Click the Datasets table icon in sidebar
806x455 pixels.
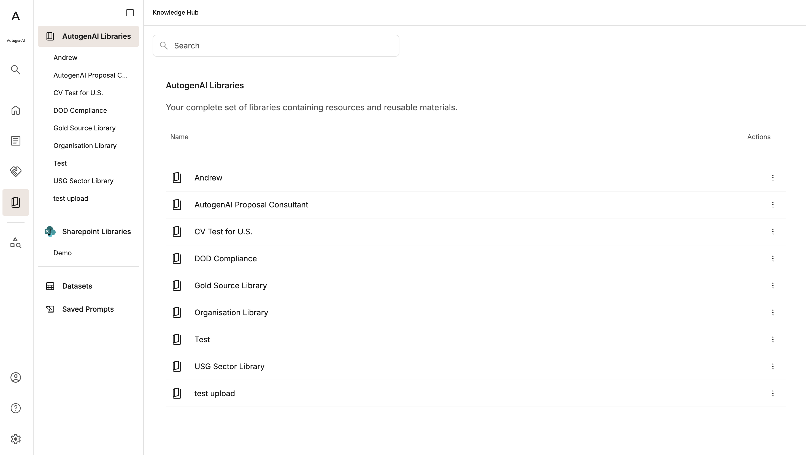(50, 286)
